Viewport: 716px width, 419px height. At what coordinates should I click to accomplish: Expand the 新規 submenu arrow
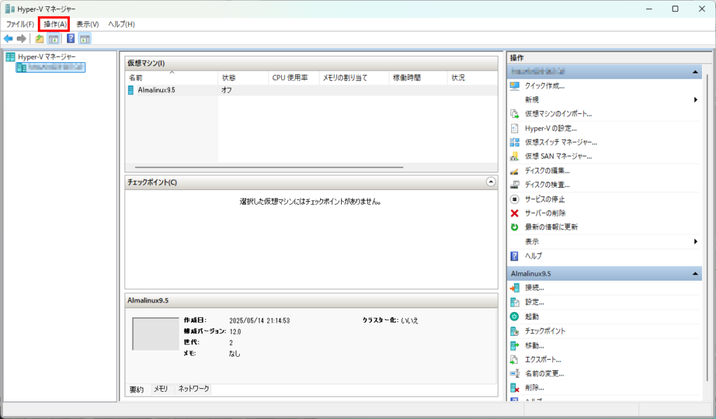[x=696, y=100]
